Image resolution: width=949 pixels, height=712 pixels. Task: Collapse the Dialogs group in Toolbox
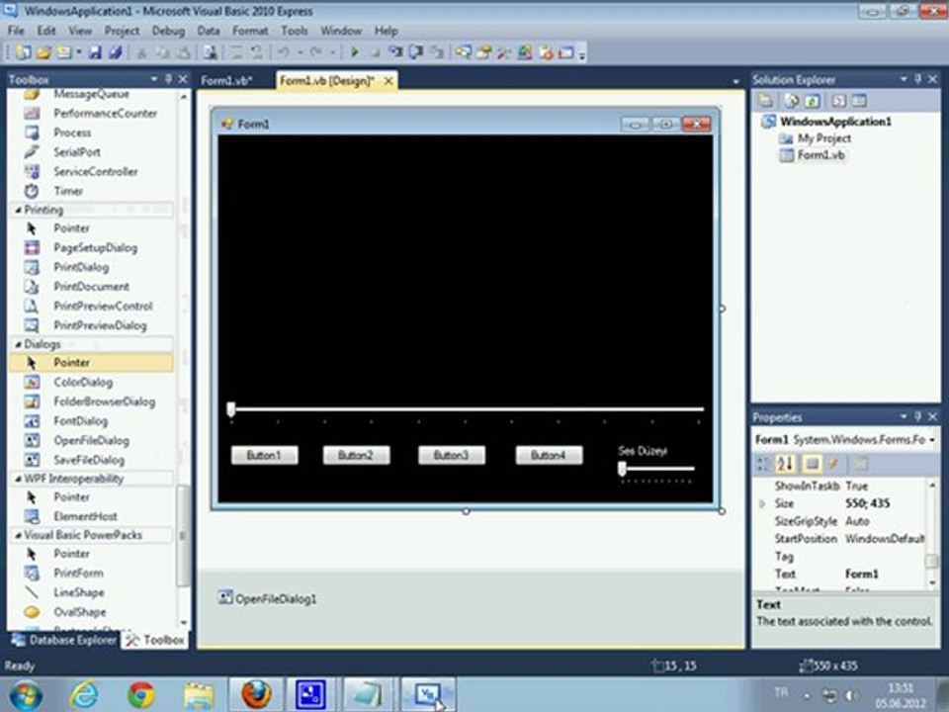[18, 344]
